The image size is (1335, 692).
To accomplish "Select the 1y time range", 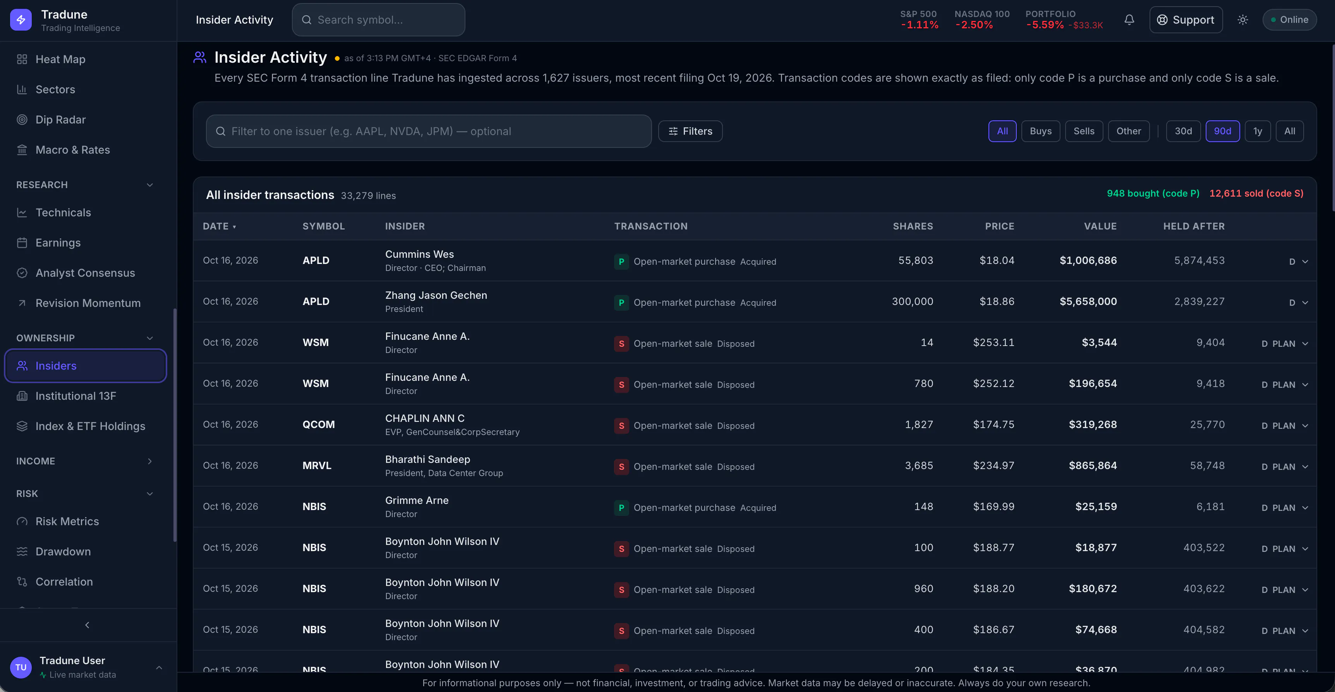I will pyautogui.click(x=1257, y=131).
